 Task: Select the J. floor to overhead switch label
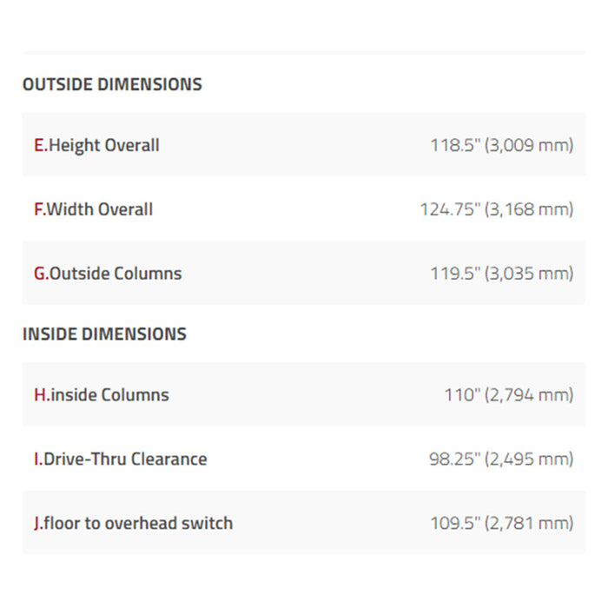(134, 523)
